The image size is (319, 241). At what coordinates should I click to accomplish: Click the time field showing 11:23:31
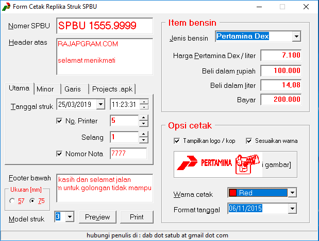click(x=125, y=104)
